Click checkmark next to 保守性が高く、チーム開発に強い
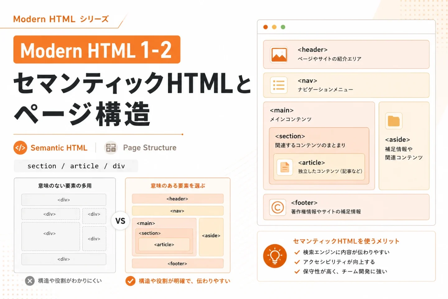This screenshot has width=448, height=299. [x=297, y=272]
